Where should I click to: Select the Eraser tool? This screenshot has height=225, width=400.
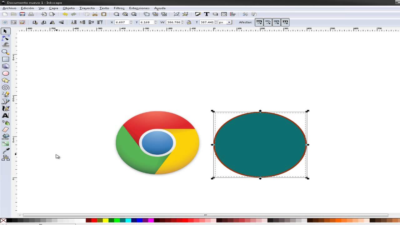[x=5, y=129]
